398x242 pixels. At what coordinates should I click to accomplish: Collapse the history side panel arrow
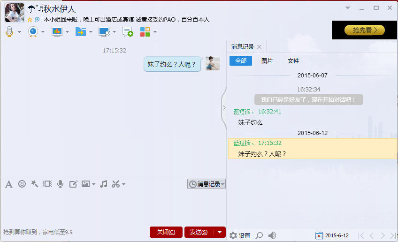224,107
